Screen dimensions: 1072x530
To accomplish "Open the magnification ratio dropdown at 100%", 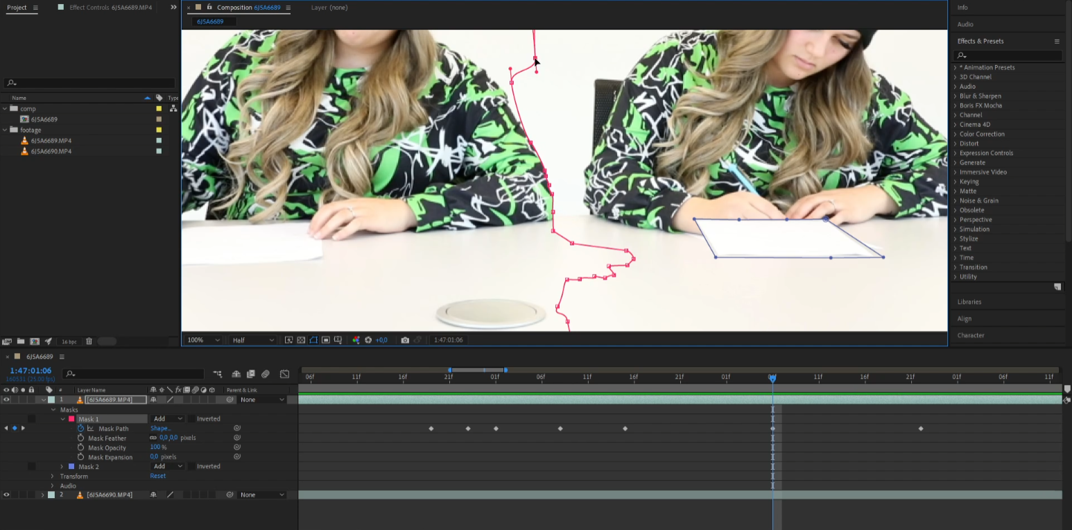I will tap(204, 340).
